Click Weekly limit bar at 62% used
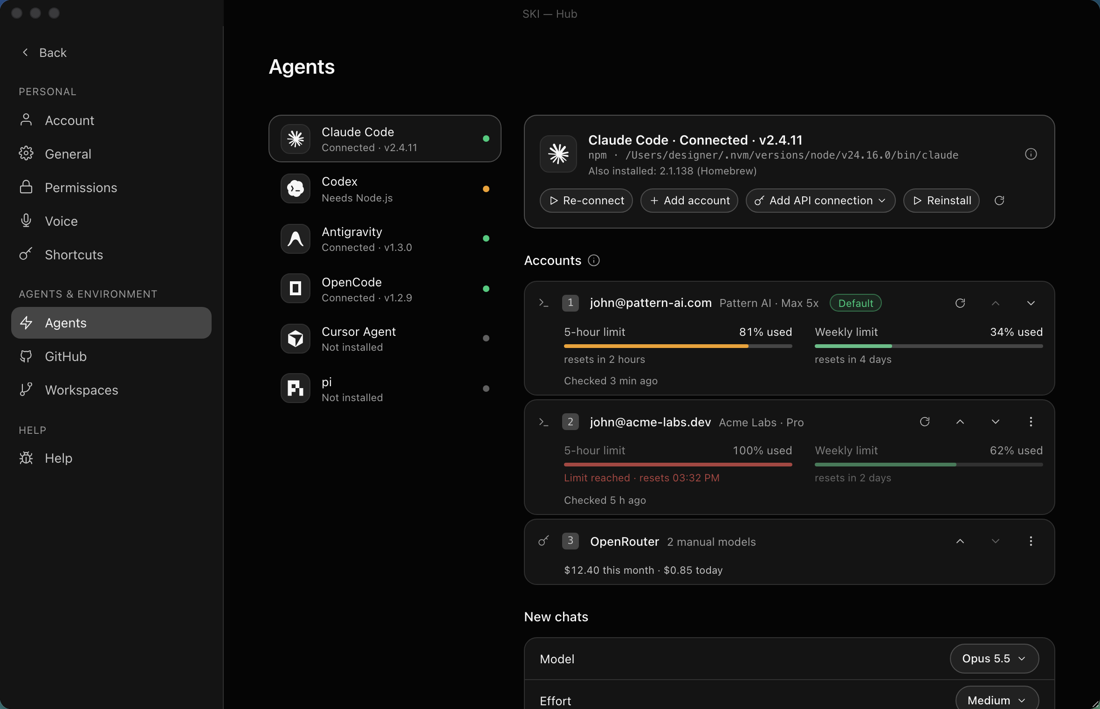Viewport: 1100px width, 709px height. click(928, 465)
